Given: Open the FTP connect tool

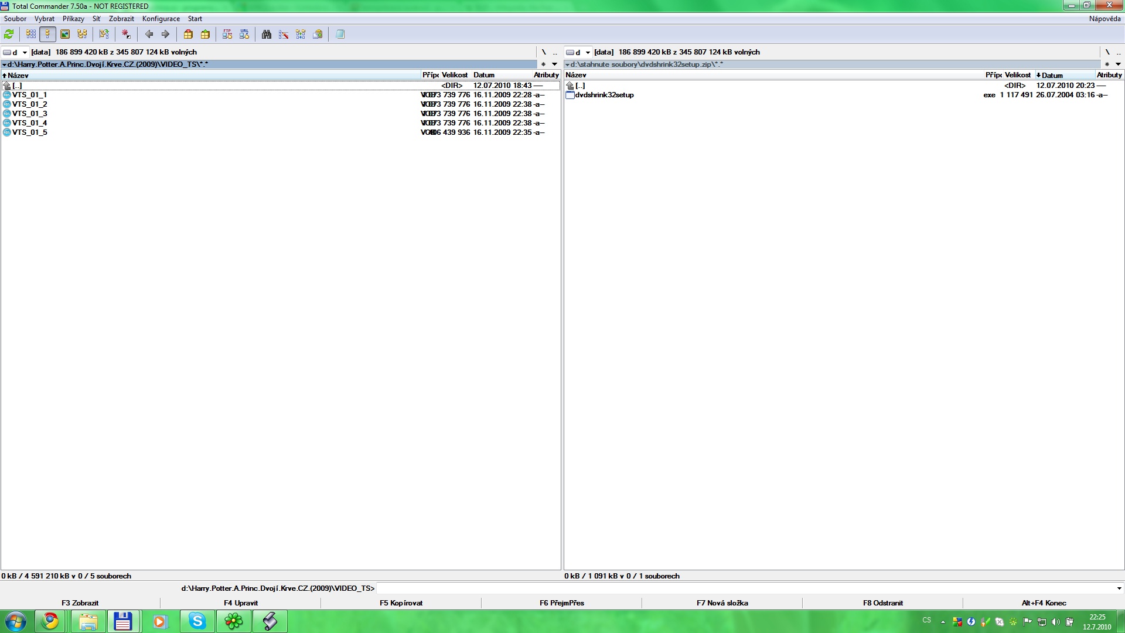Looking at the screenshot, I should click(227, 35).
